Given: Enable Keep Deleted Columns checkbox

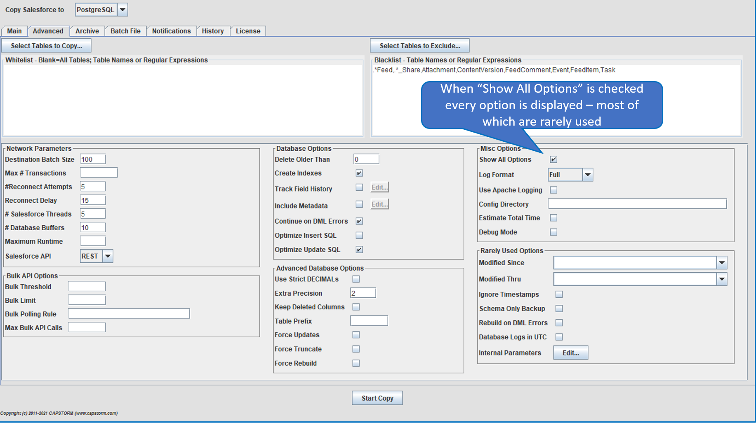Looking at the screenshot, I should [x=356, y=307].
